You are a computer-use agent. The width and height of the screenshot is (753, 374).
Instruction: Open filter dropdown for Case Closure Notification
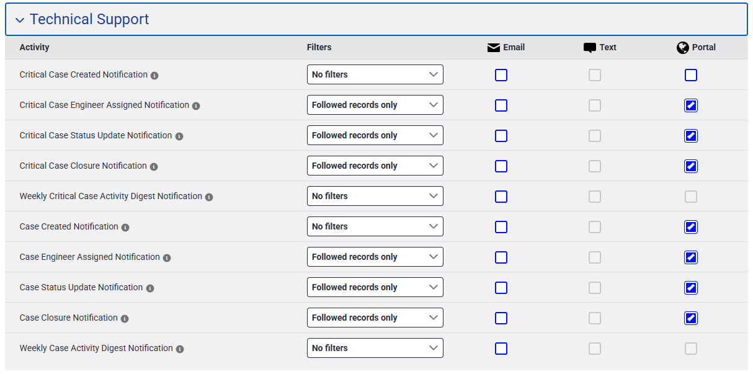375,318
